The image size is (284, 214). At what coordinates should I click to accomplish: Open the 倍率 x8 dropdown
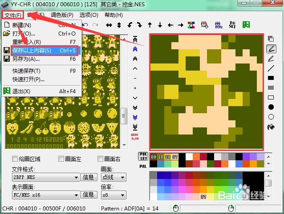[114, 195]
